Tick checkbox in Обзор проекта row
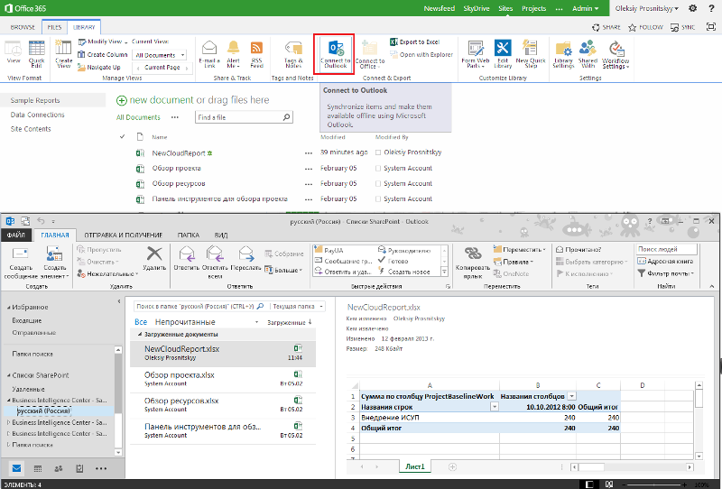This screenshot has height=489, width=722. [x=378, y=169]
